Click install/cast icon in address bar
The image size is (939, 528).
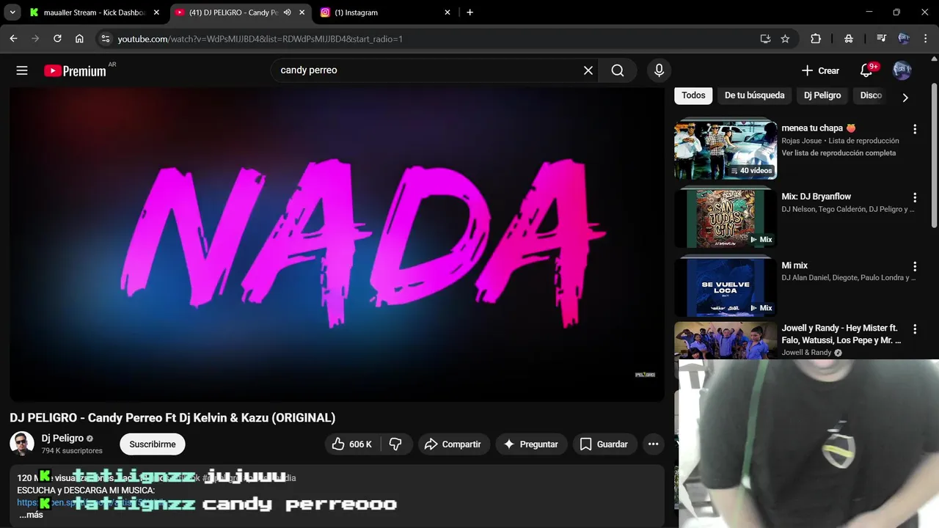765,39
